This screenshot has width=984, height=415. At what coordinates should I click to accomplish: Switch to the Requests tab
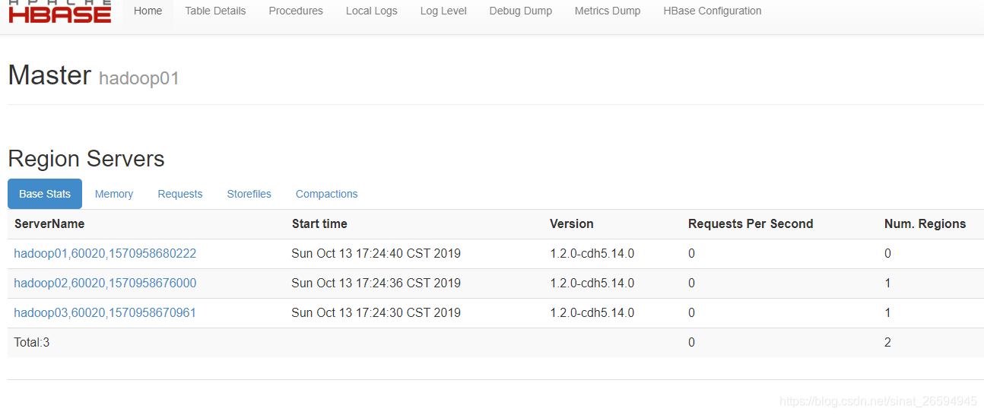point(180,194)
